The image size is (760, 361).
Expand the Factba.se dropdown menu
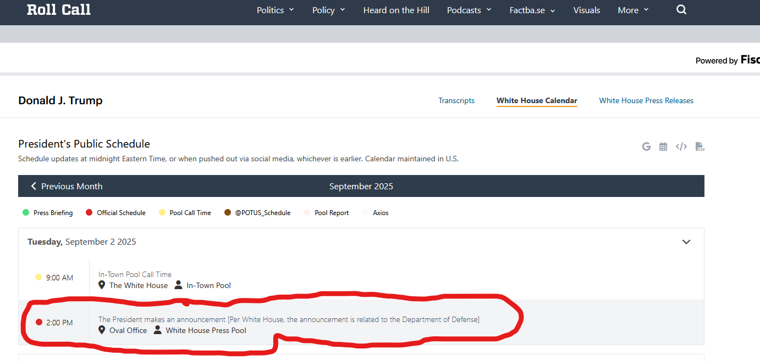click(532, 10)
